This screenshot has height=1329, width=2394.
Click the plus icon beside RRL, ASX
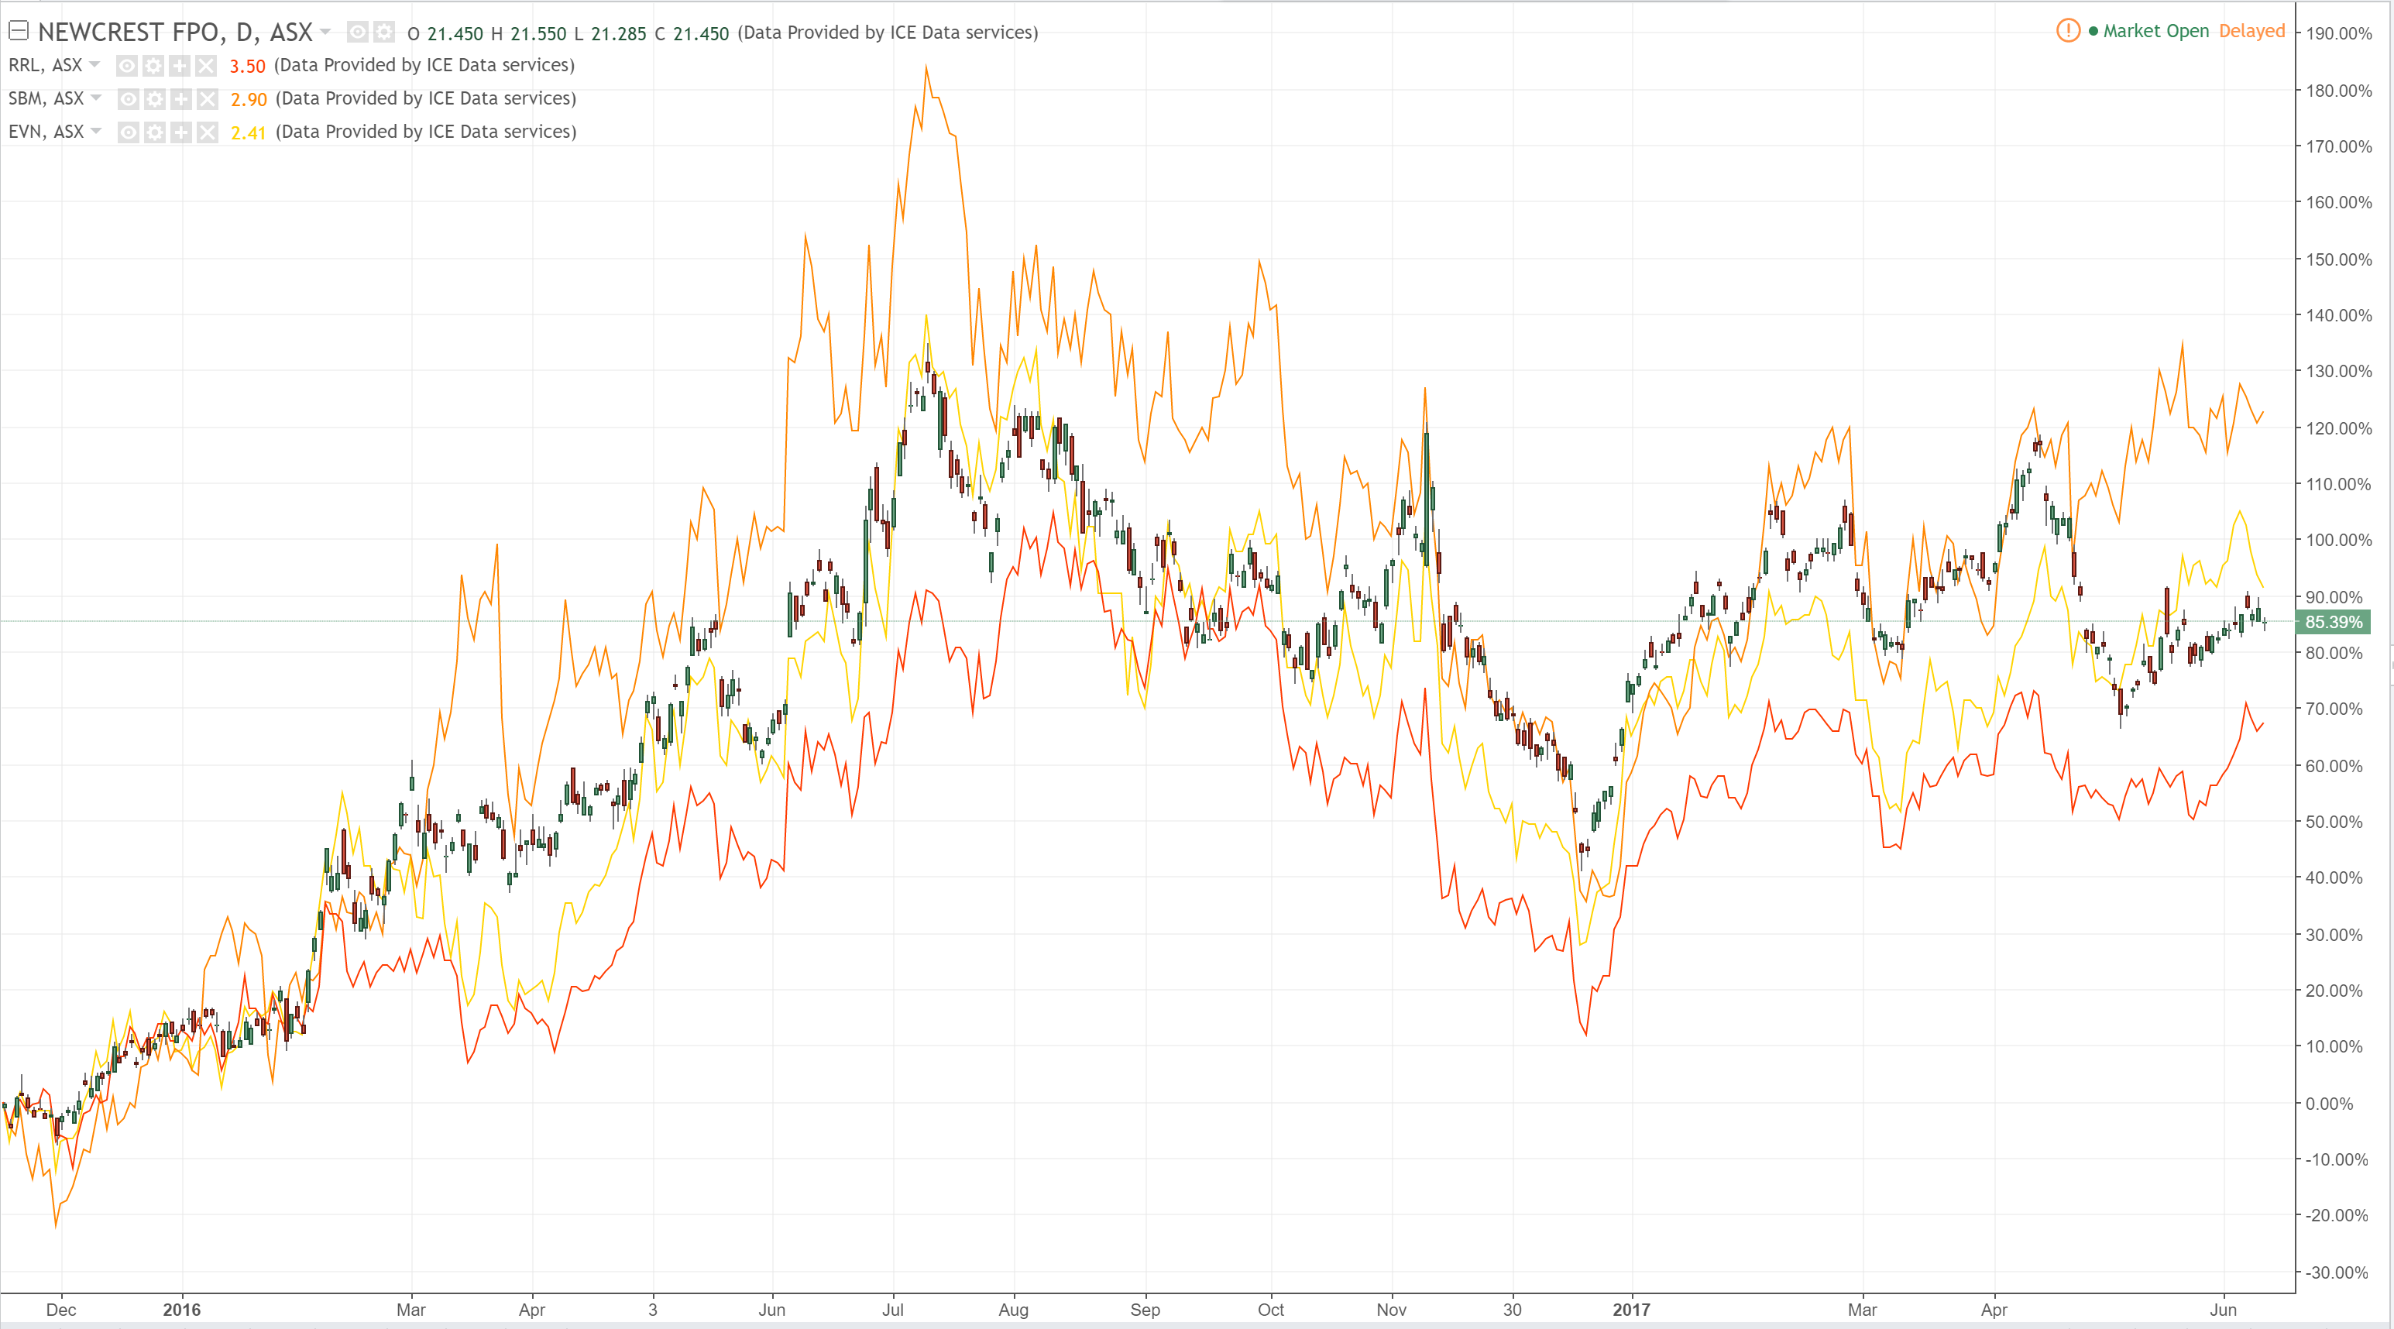[x=180, y=65]
